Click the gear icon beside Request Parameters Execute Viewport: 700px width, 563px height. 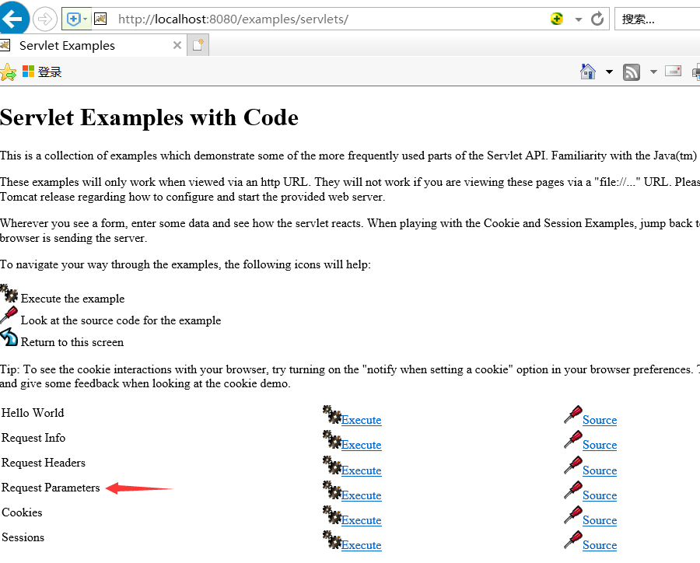point(331,490)
